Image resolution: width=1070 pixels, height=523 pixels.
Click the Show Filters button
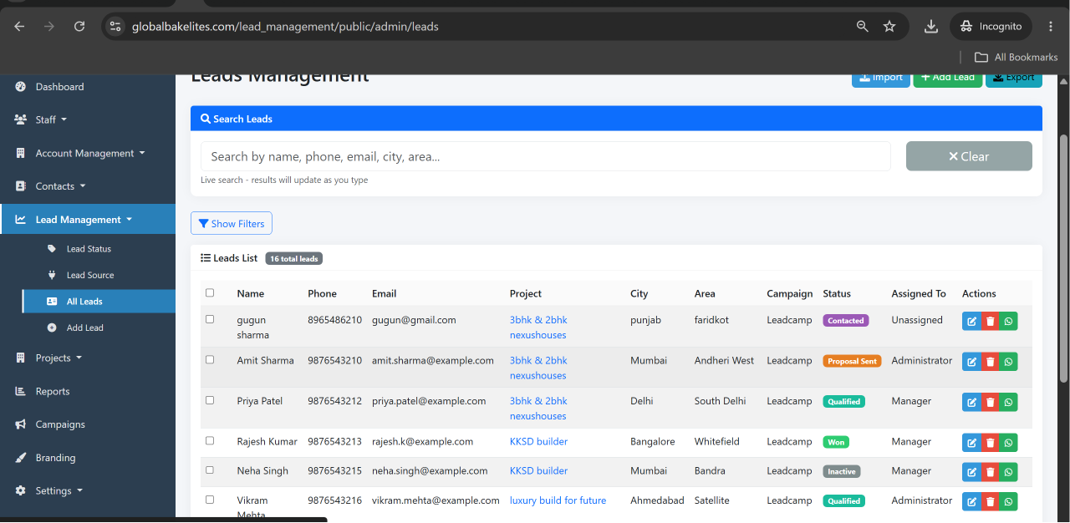[x=232, y=224]
